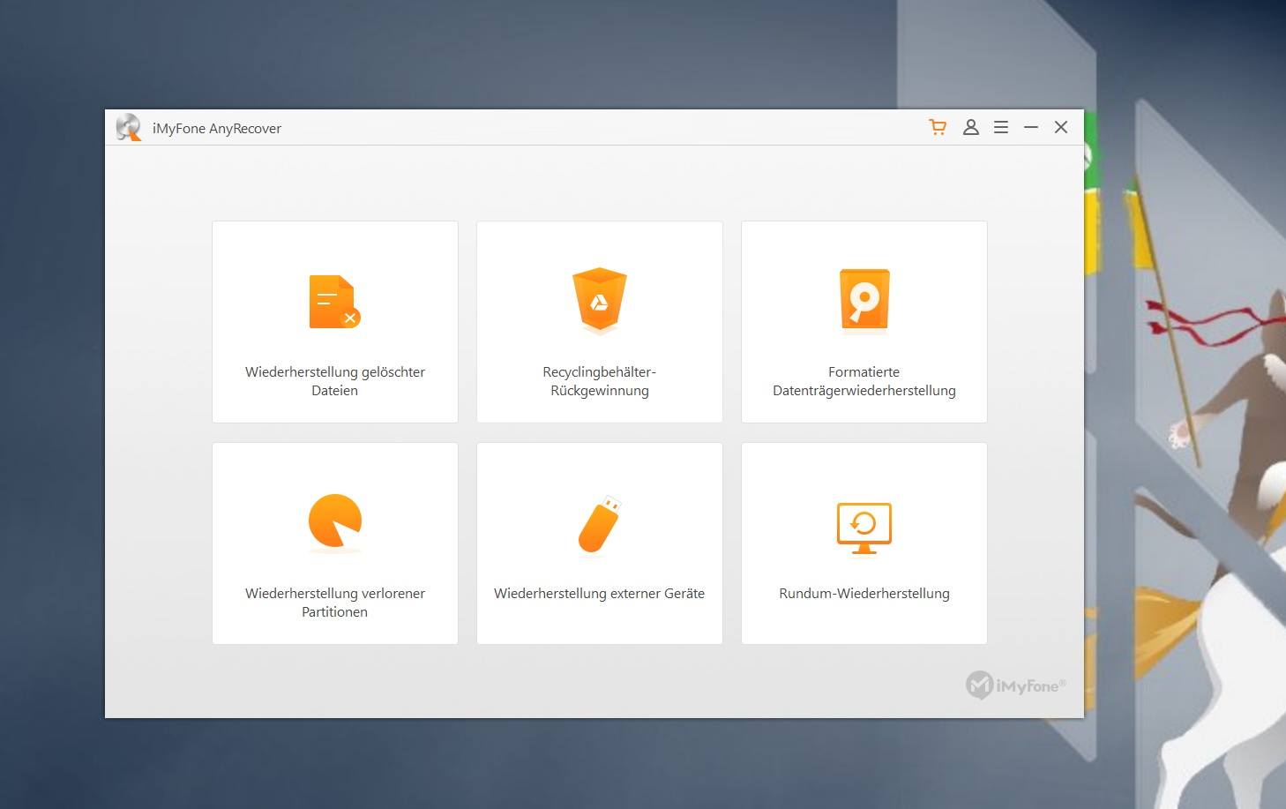
Task: Click the recycle bin recovery icon
Action: 600,301
